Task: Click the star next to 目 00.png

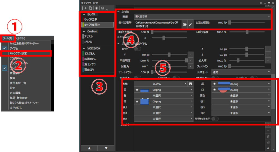Action: point(137,90)
